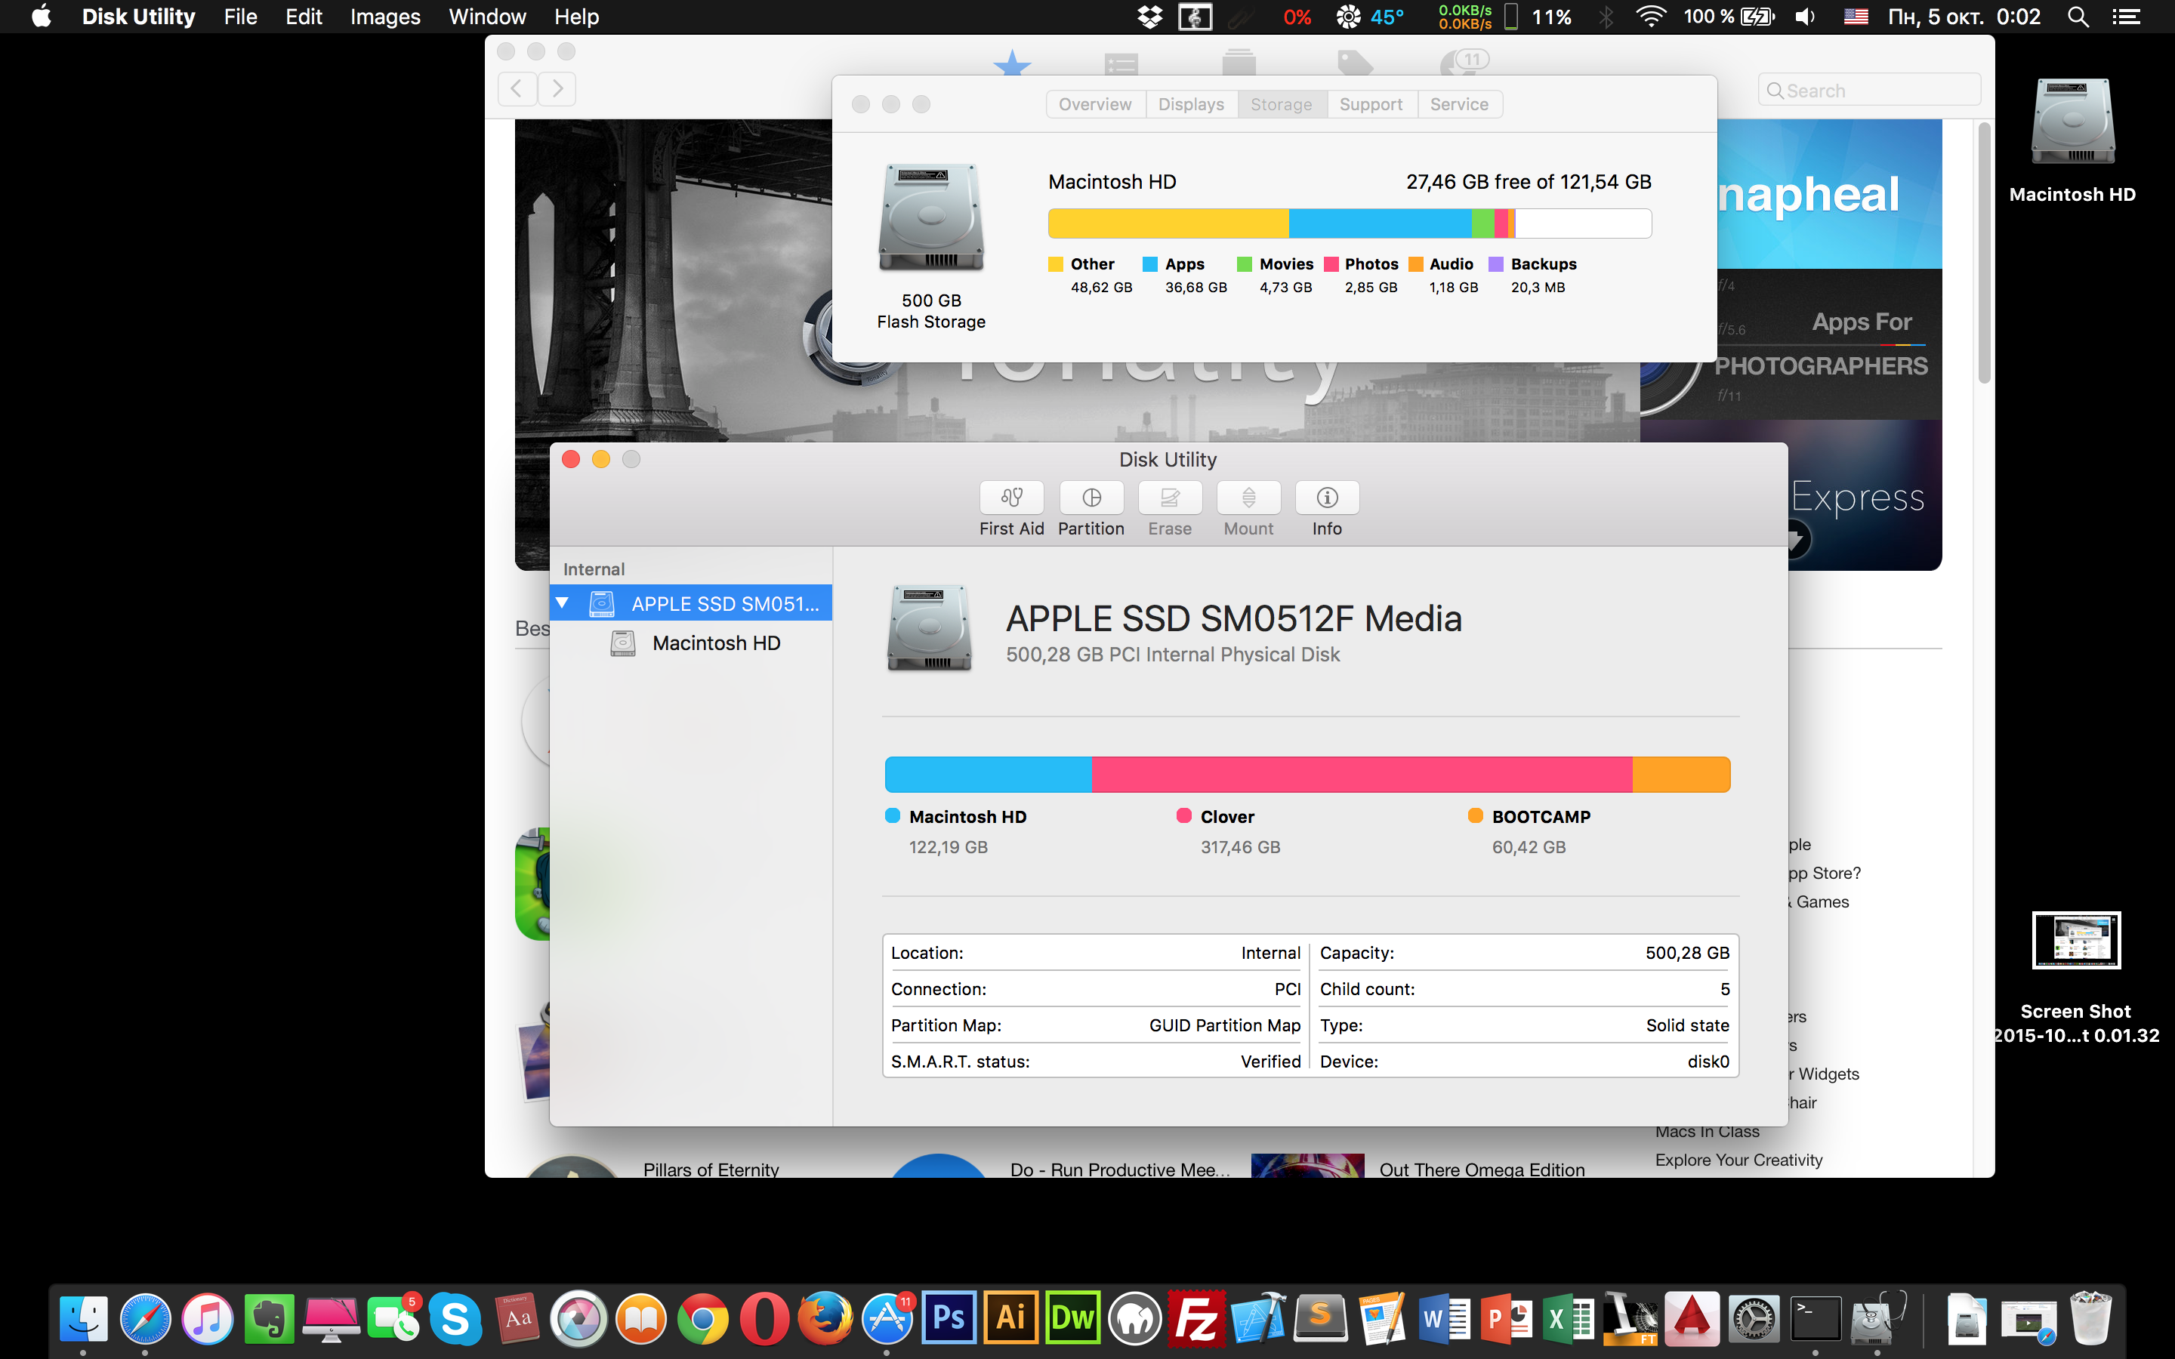Open the Support tab
2175x1359 pixels.
coord(1371,104)
